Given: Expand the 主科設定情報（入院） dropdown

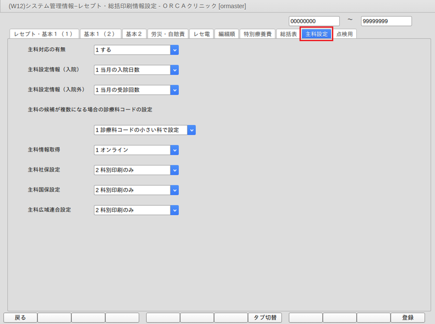Looking at the screenshot, I should click(174, 70).
